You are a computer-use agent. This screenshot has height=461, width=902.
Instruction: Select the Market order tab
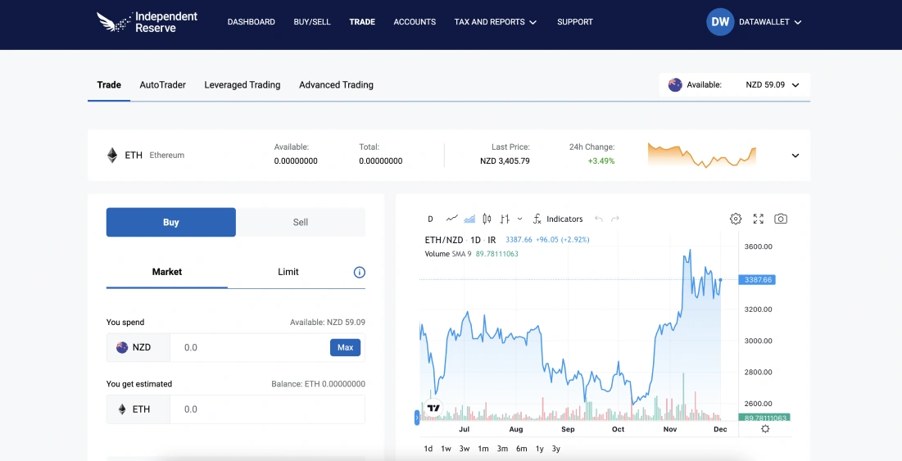coord(167,272)
